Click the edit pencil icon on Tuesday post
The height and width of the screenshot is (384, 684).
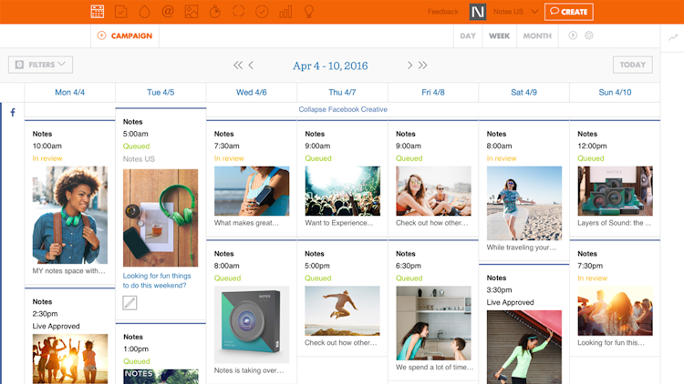(130, 303)
